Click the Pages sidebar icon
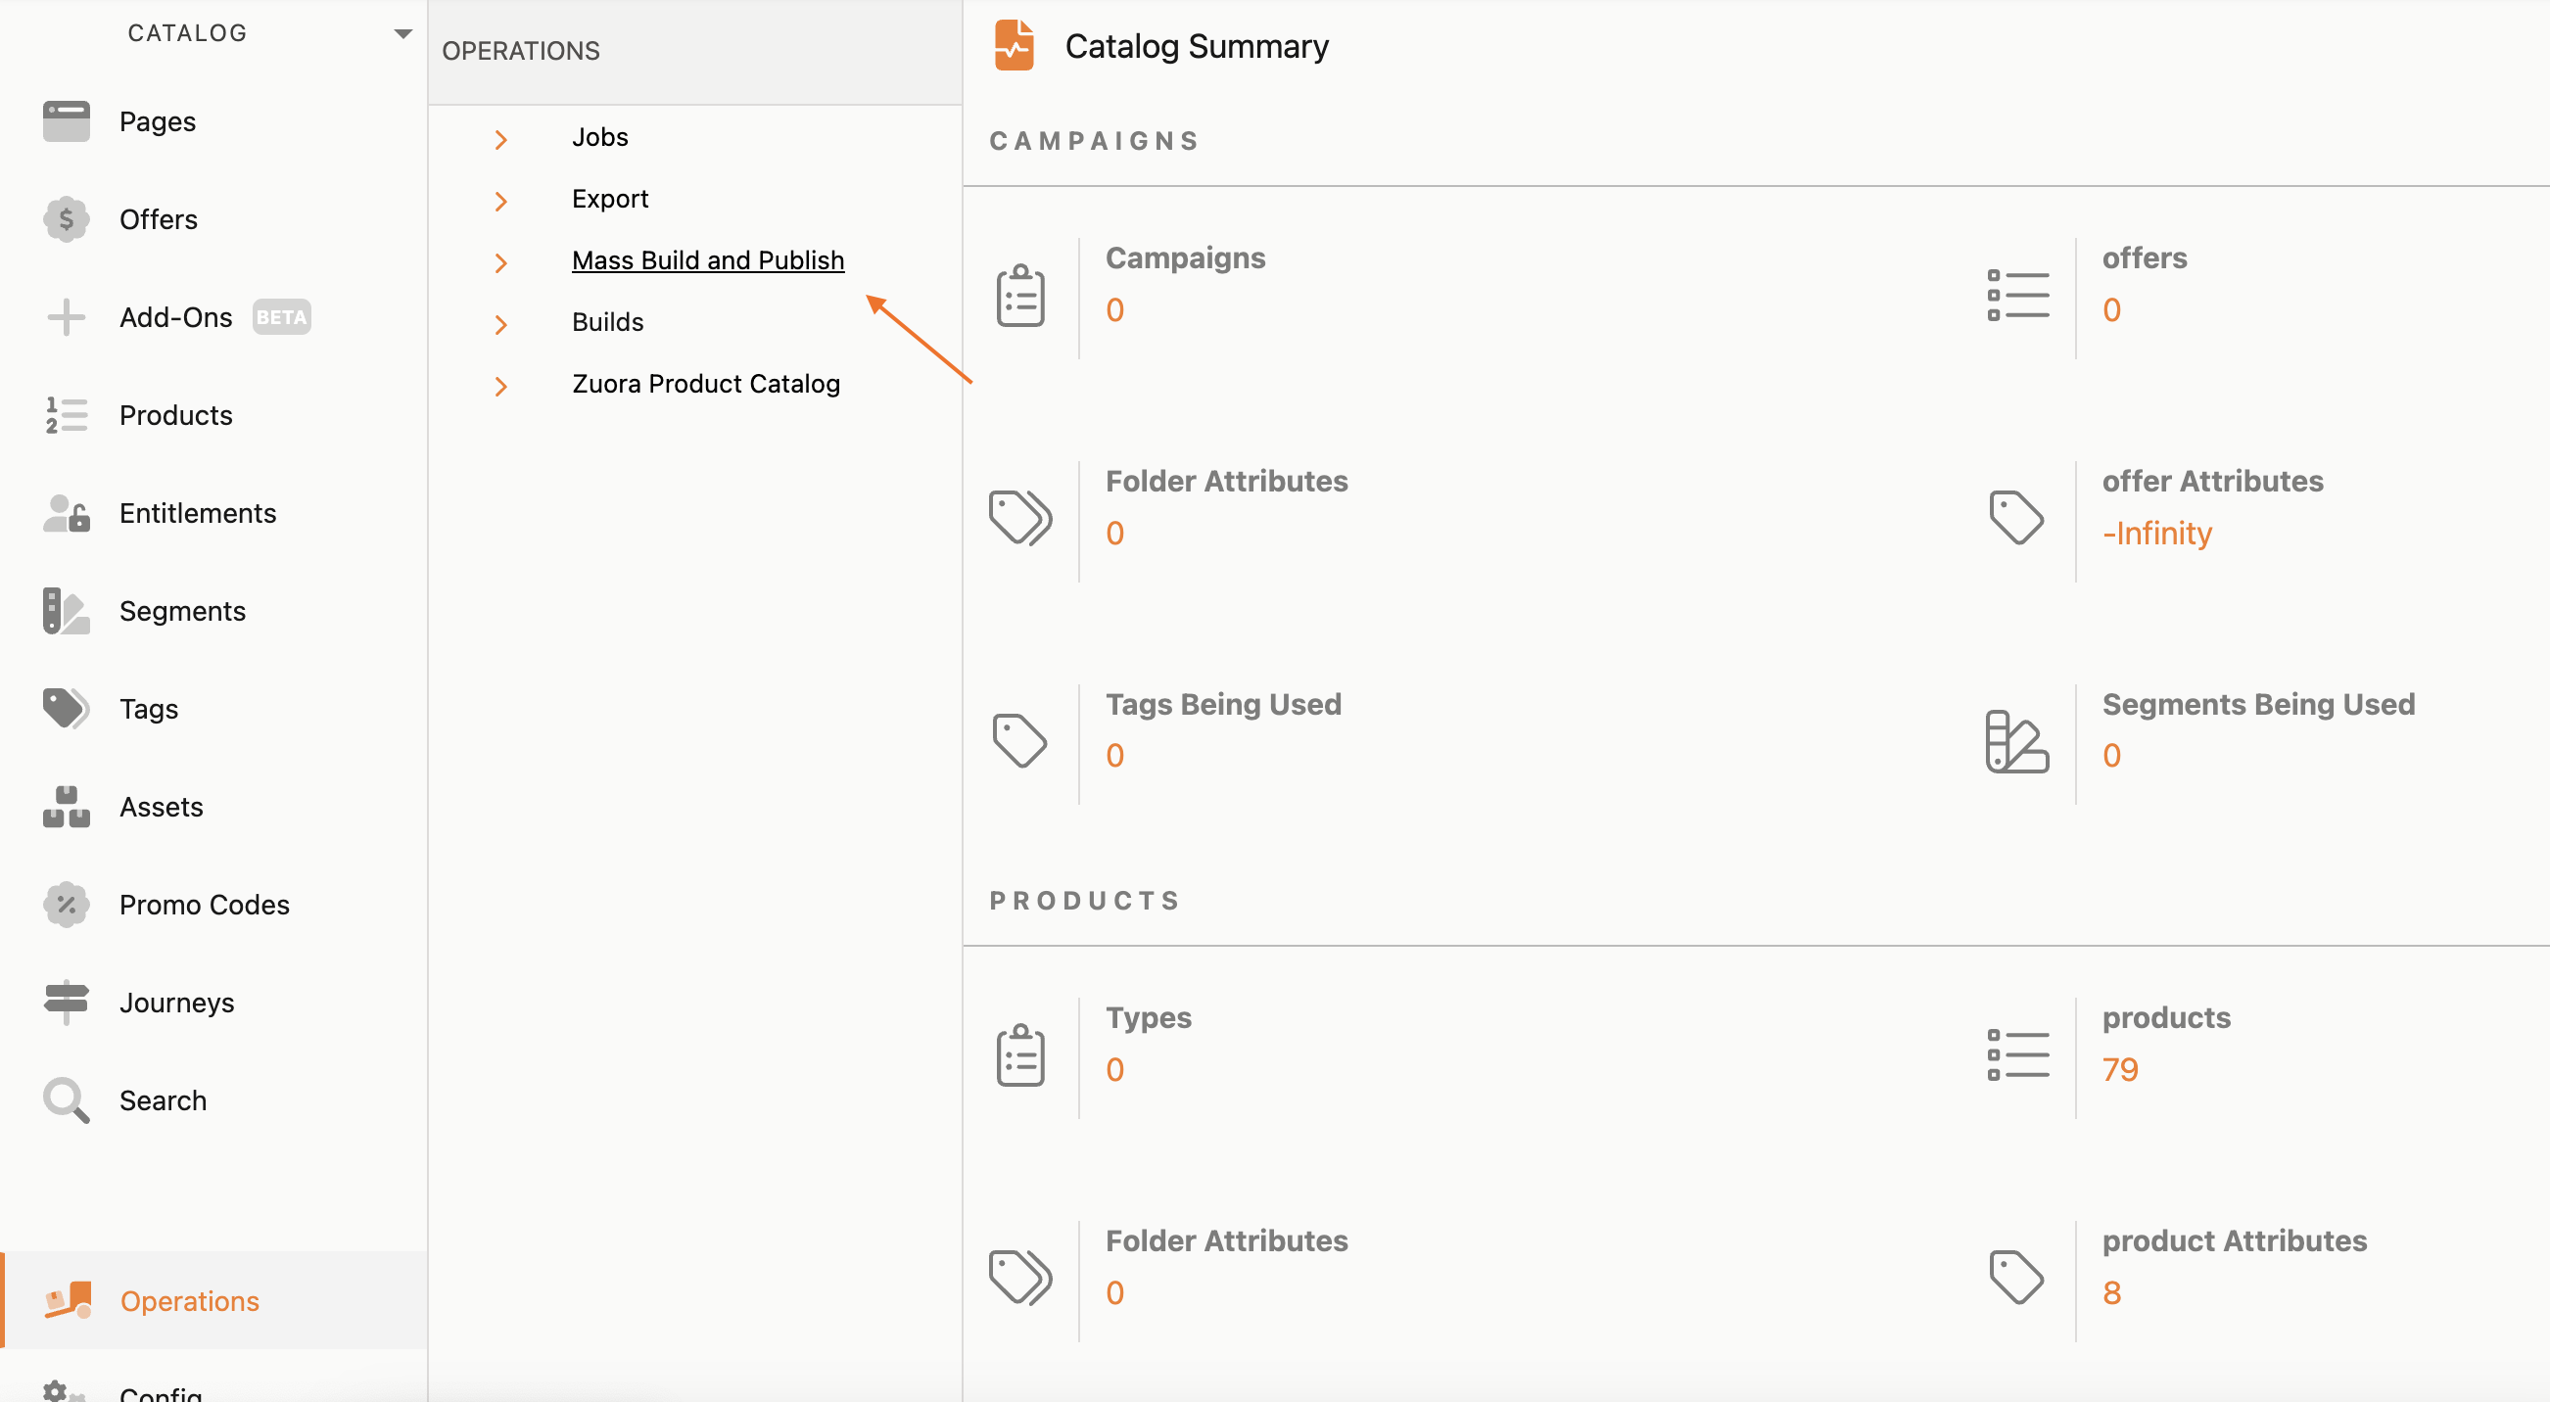Viewport: 2550px width, 1402px height. pos(67,121)
